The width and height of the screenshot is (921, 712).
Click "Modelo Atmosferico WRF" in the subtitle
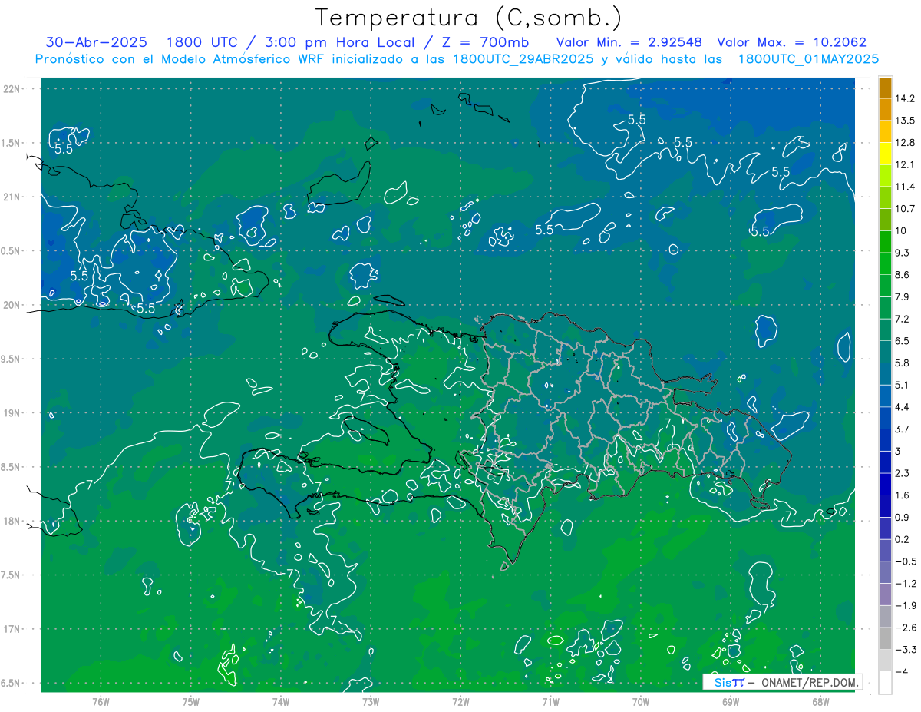[x=248, y=58]
